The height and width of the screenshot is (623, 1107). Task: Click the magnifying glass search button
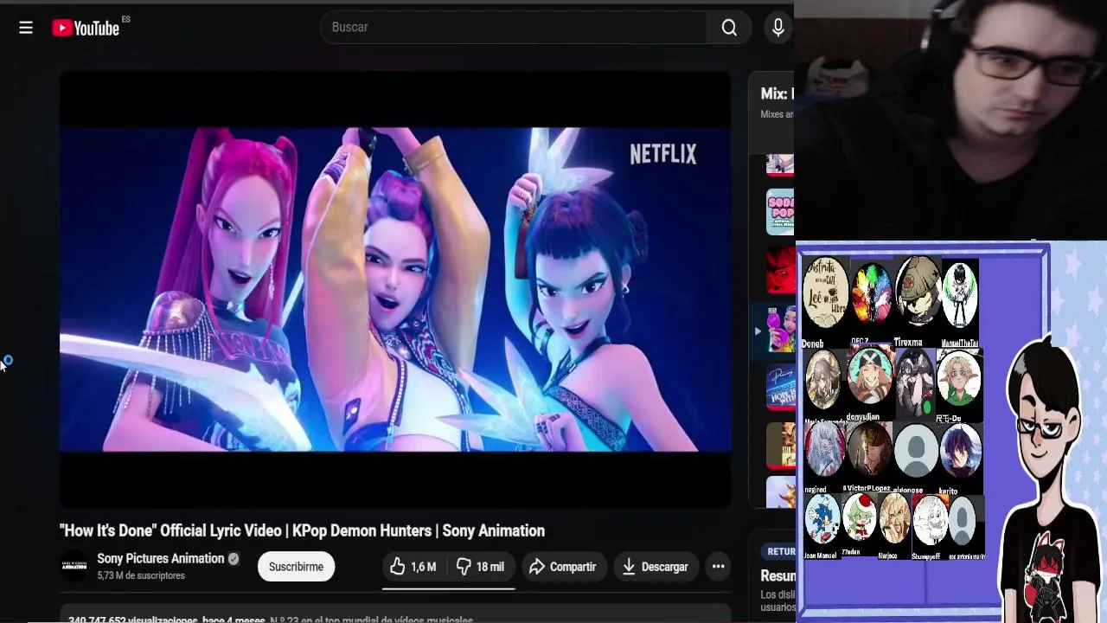click(729, 28)
